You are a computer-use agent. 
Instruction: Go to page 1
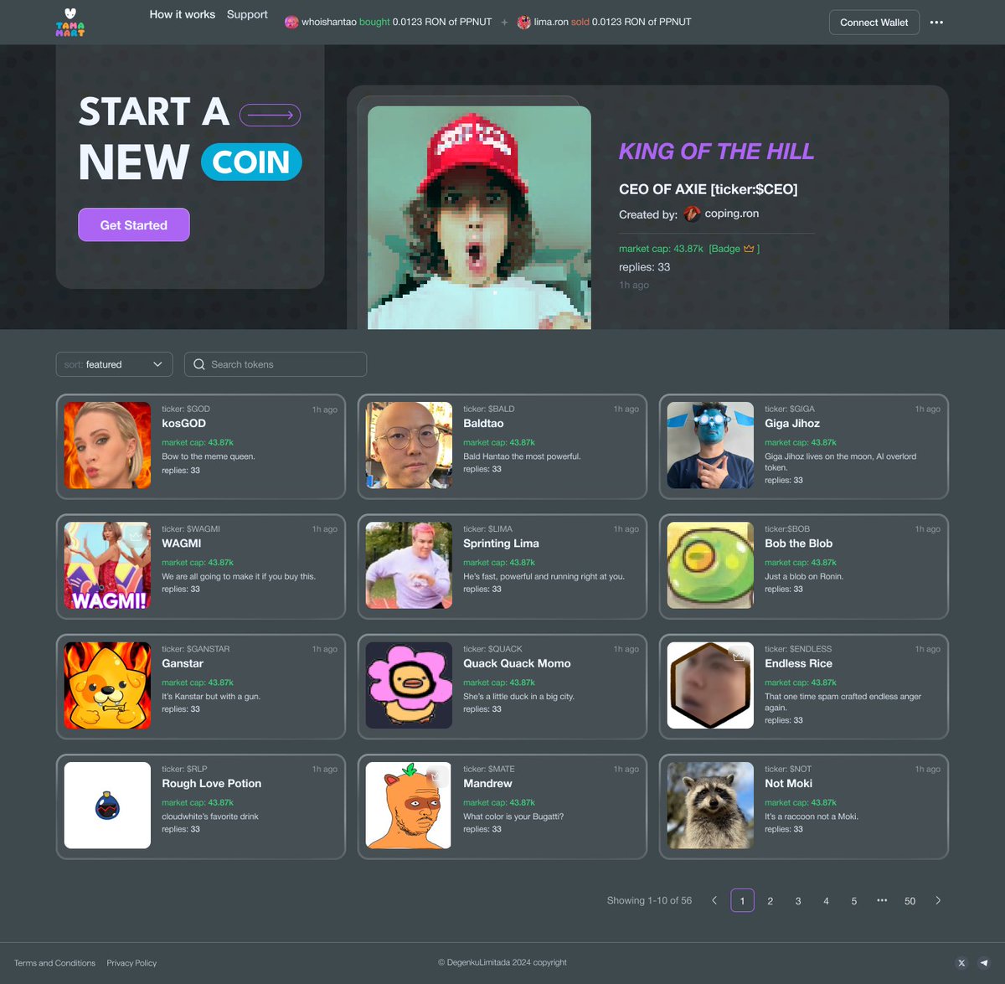pos(742,900)
